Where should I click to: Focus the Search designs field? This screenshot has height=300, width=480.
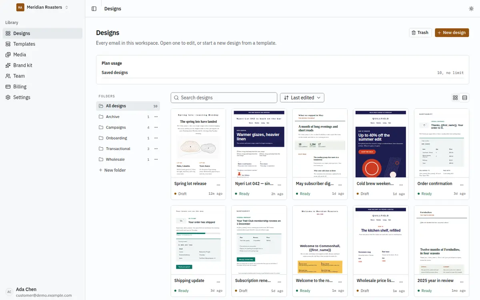[224, 98]
